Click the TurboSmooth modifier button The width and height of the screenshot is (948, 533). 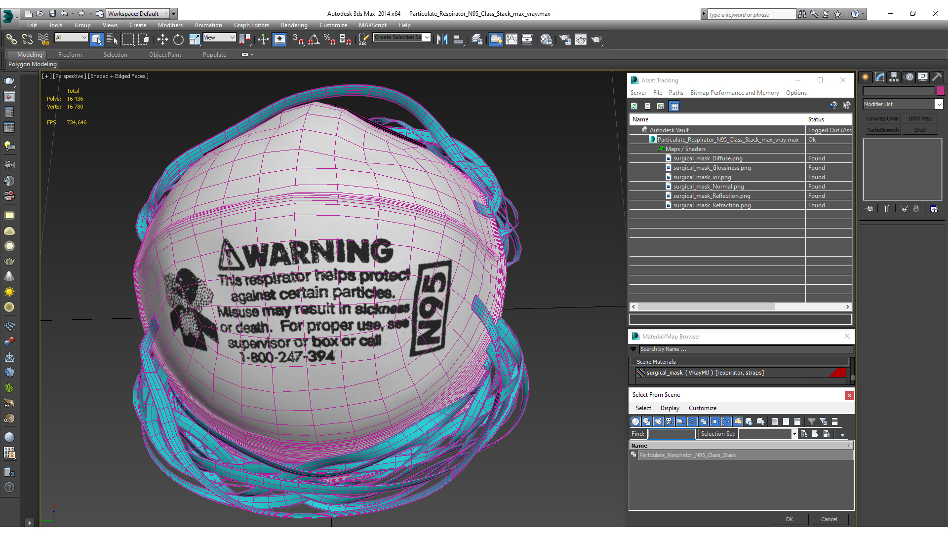(x=882, y=130)
